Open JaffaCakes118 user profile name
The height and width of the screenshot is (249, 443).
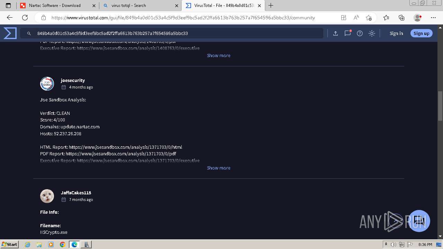click(x=76, y=193)
